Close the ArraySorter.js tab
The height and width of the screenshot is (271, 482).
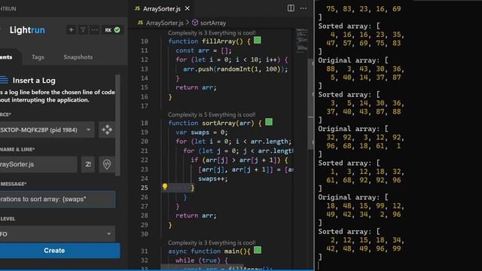[188, 8]
